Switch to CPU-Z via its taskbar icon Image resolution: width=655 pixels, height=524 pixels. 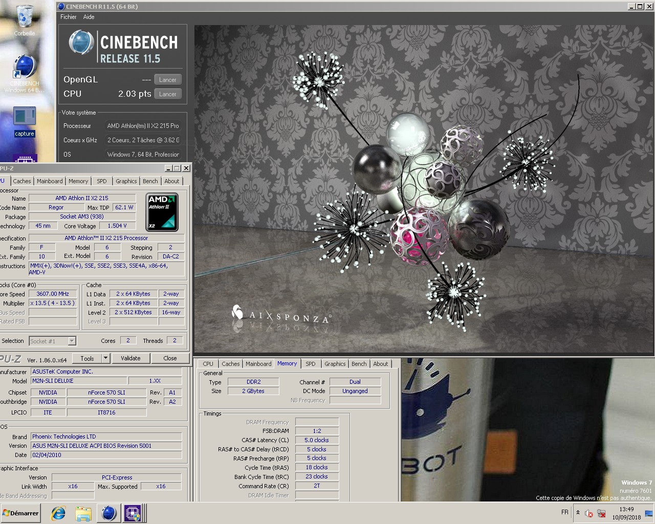click(x=133, y=513)
